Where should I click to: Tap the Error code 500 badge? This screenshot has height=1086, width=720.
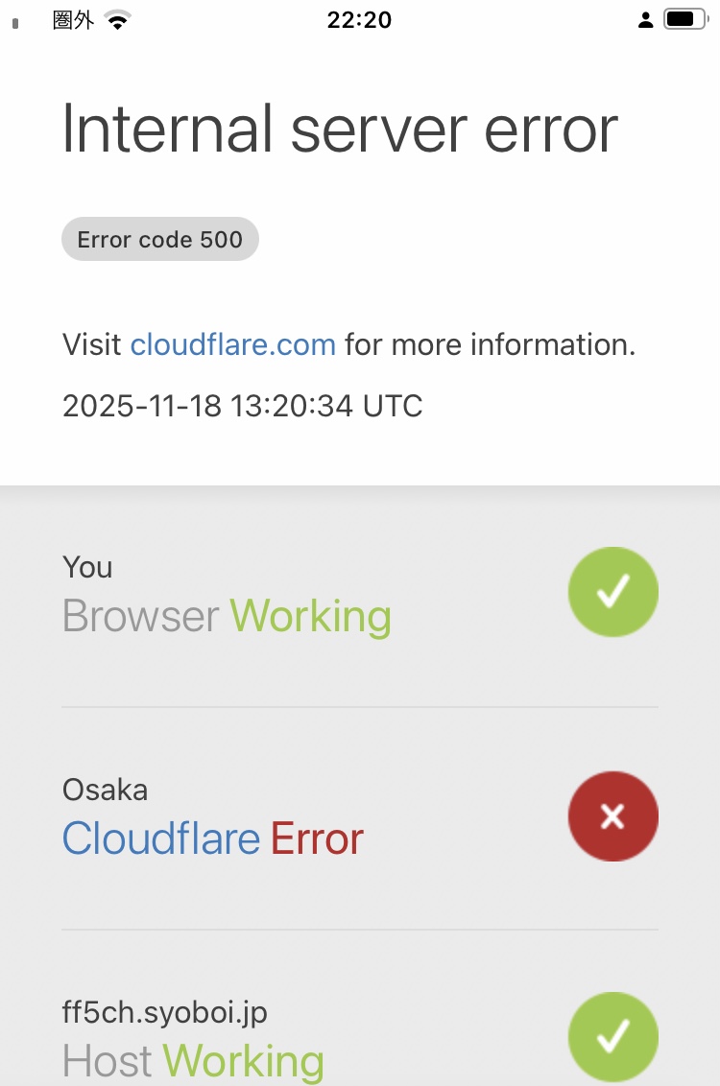[160, 240]
